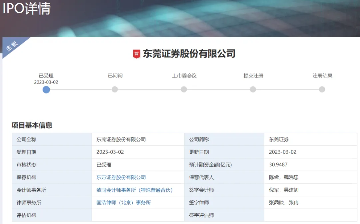Select the blue 已受理 progress marker

point(46,90)
